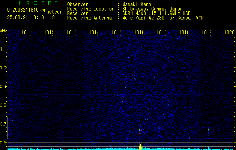Viewport: 236px width, 150px height.
Task: Select the location Shibukawa, Gunma, Japan
Action: [x=152, y=9]
